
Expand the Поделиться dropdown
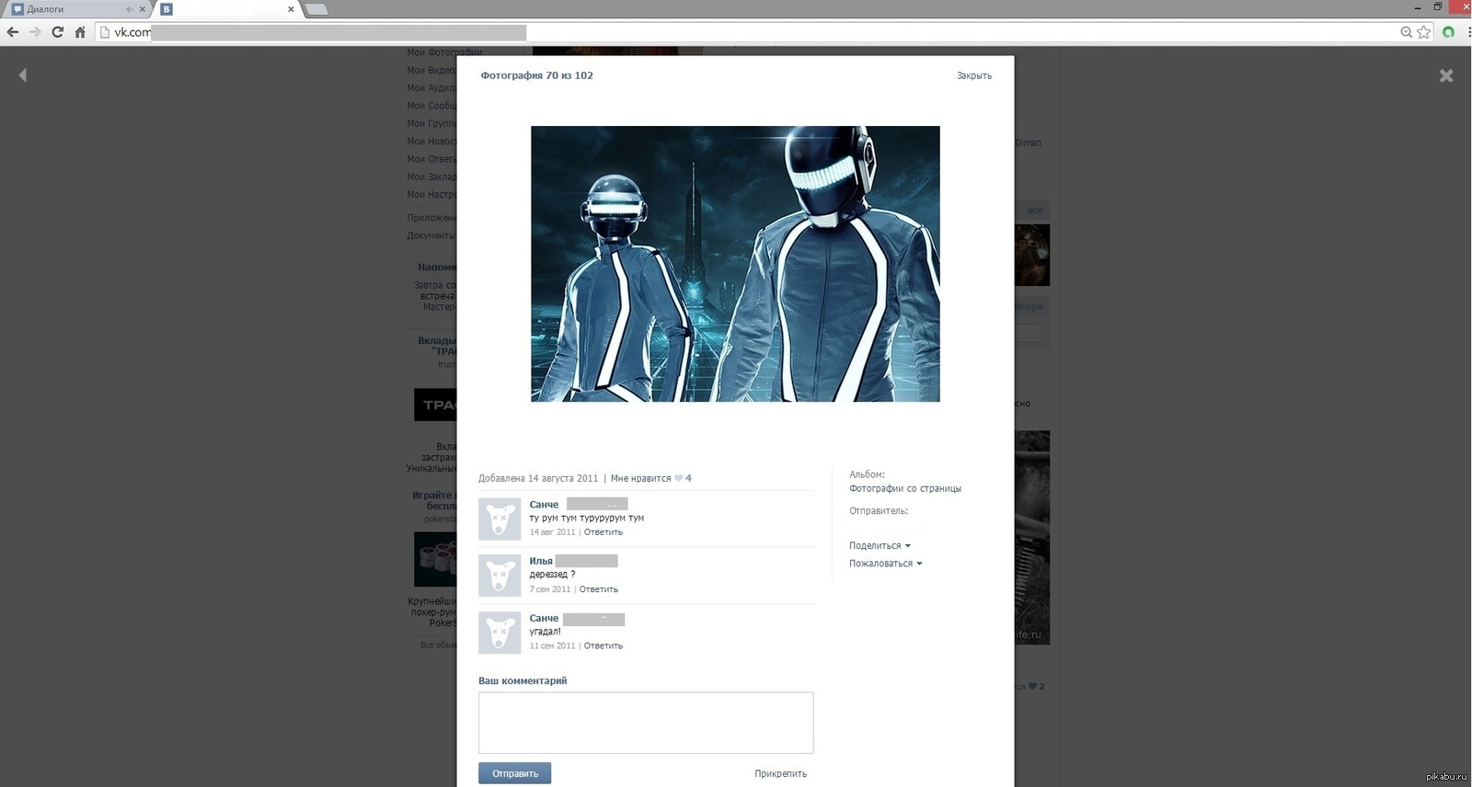tap(879, 546)
